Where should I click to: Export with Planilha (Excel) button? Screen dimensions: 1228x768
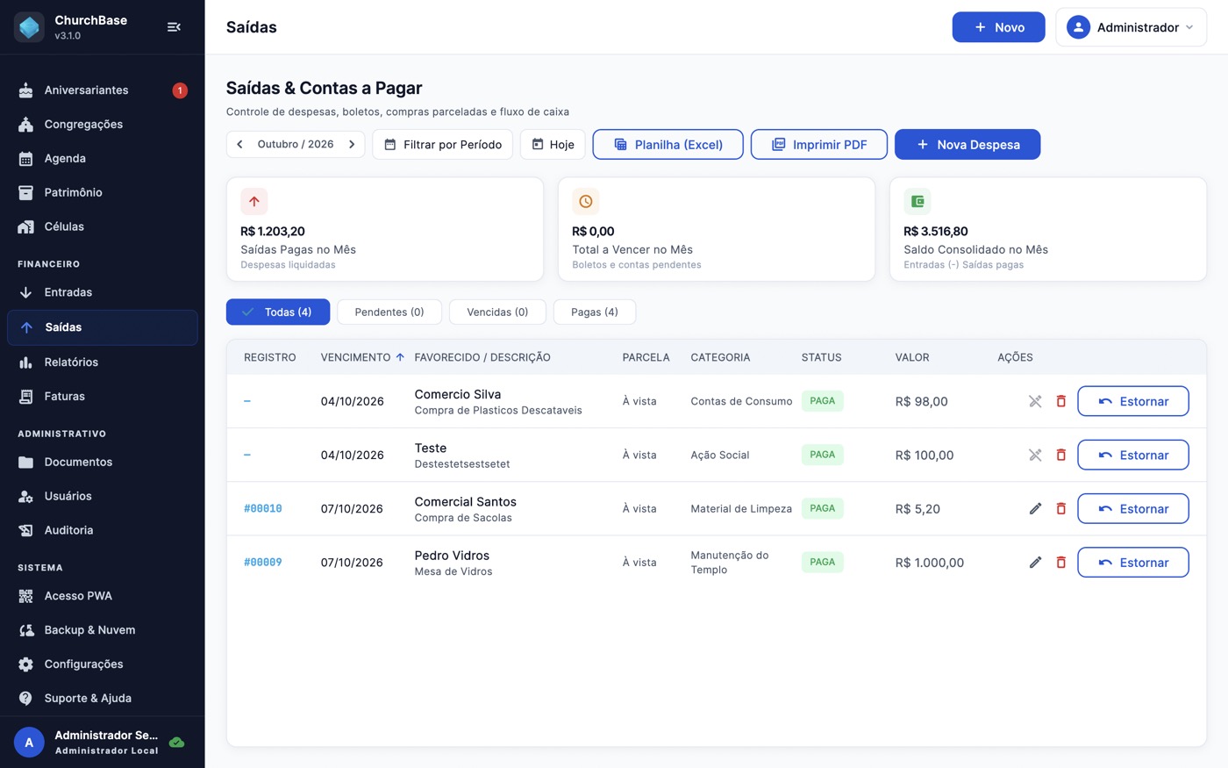tap(668, 145)
